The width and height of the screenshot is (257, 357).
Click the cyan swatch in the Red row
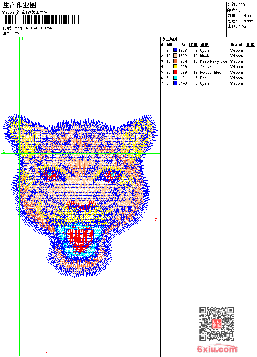176,78
